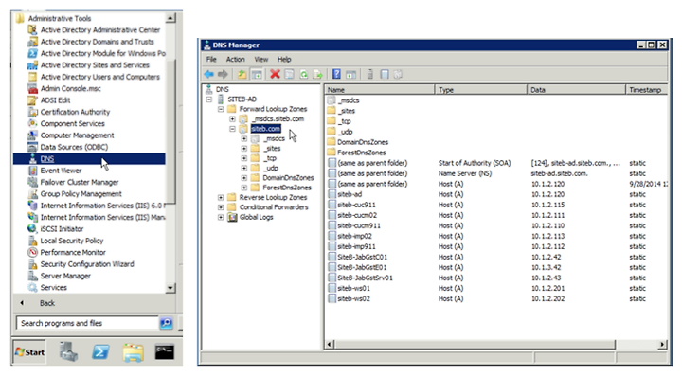Click the Performance Monitor icon in Start menu
Viewport: 682px width, 377px height.
point(32,252)
